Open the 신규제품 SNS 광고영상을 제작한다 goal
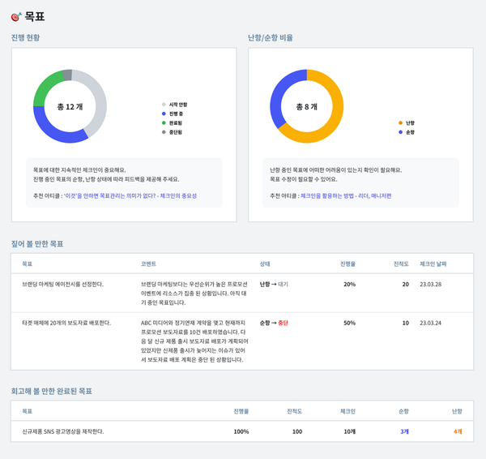Screen dimensions: 486x459 [x=63, y=431]
